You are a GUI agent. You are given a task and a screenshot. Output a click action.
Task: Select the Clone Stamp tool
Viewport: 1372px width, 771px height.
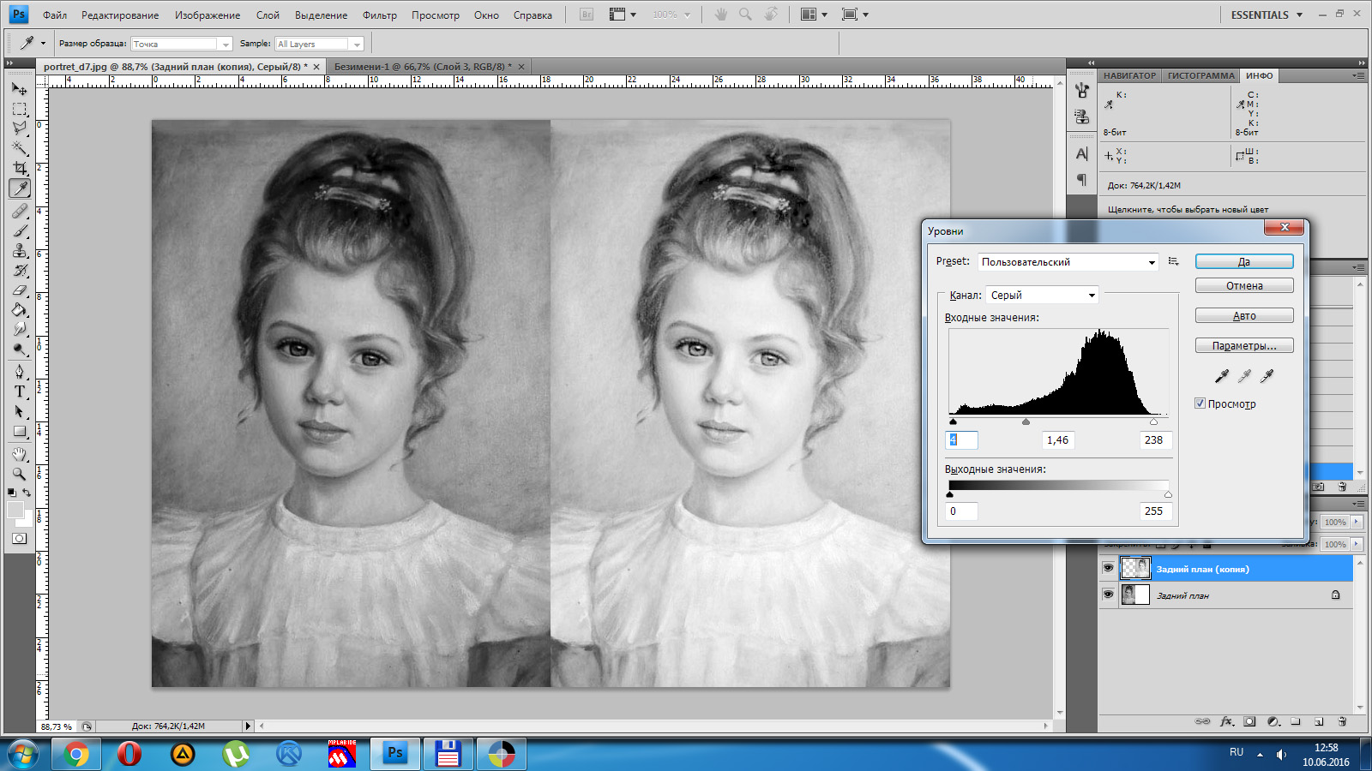(x=20, y=250)
